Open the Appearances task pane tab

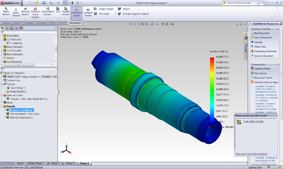(x=246, y=50)
